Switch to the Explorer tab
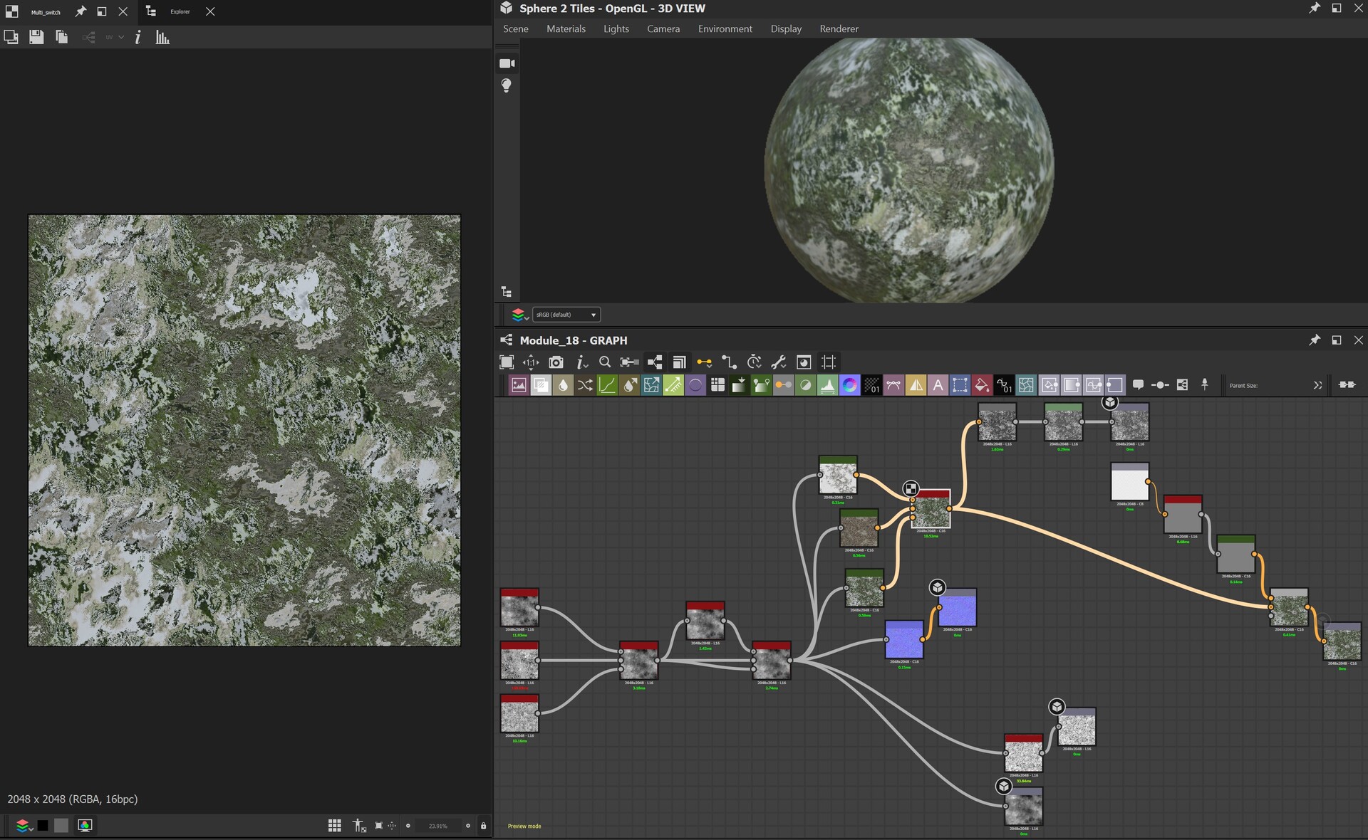1368x840 pixels. click(180, 11)
